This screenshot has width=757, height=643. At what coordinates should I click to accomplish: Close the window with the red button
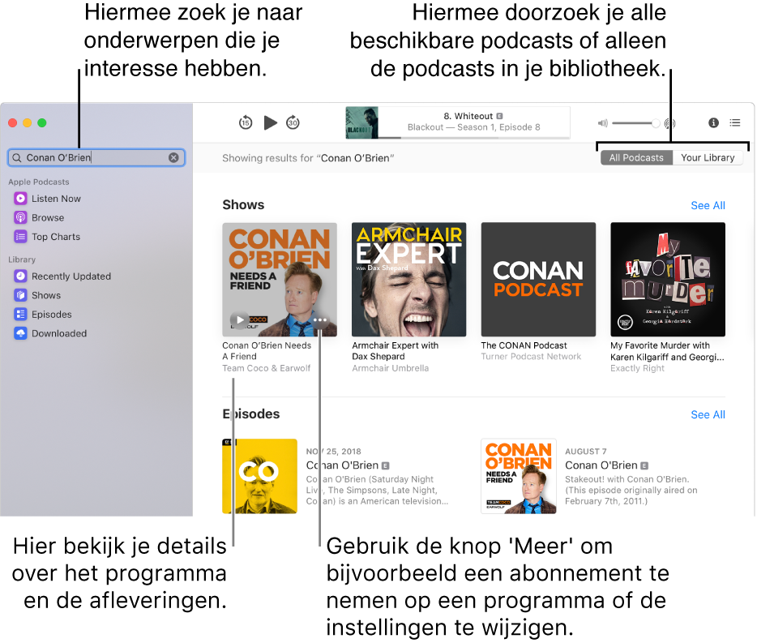[12, 122]
